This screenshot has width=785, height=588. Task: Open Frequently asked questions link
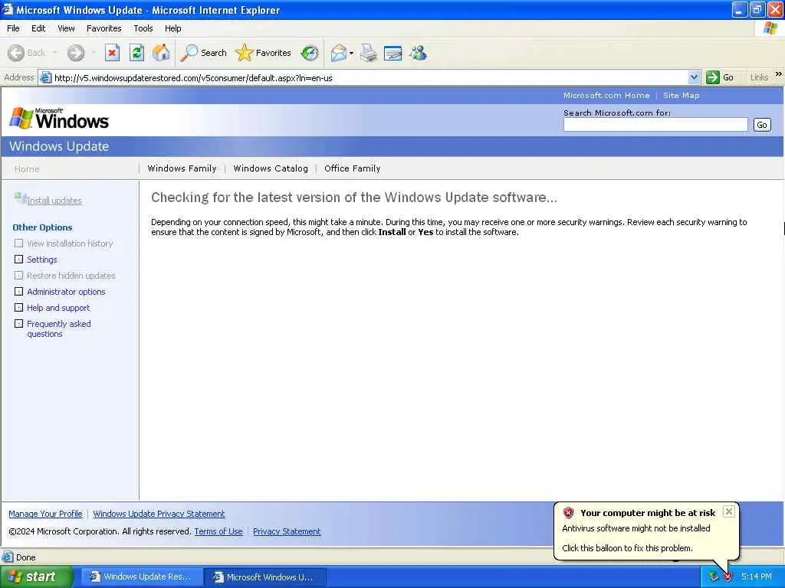(x=59, y=328)
